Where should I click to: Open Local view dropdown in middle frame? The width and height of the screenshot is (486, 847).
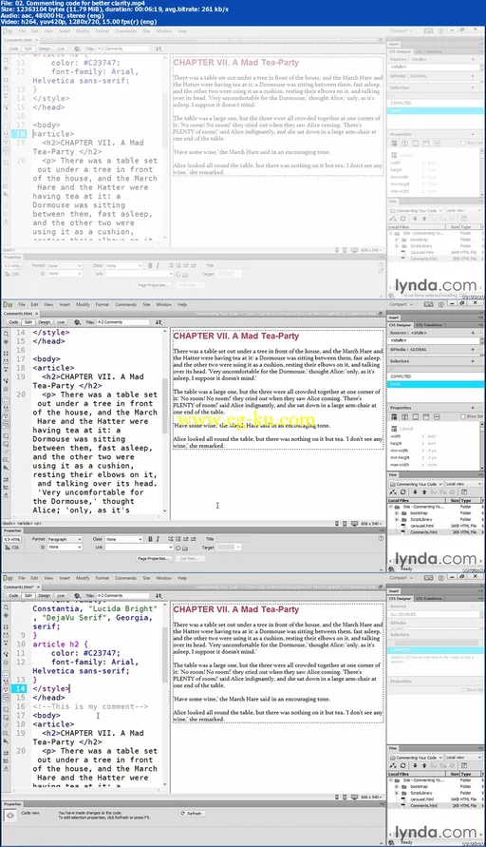463,484
